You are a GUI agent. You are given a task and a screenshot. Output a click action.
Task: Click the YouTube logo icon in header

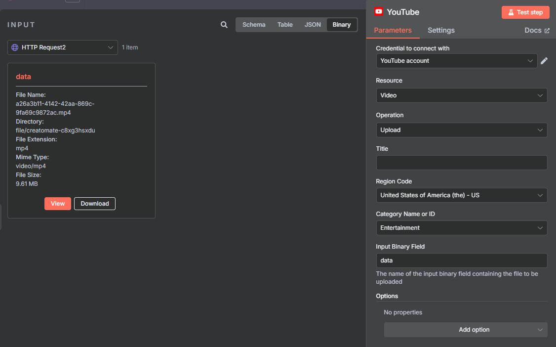click(379, 12)
